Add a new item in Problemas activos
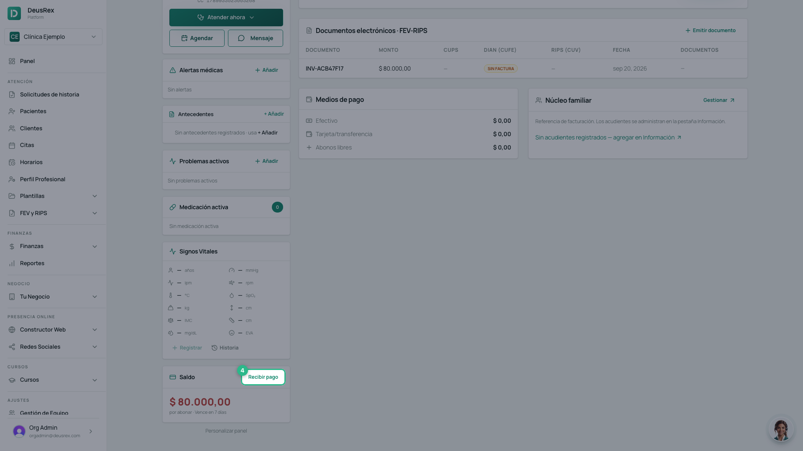803x451 pixels. point(266,161)
